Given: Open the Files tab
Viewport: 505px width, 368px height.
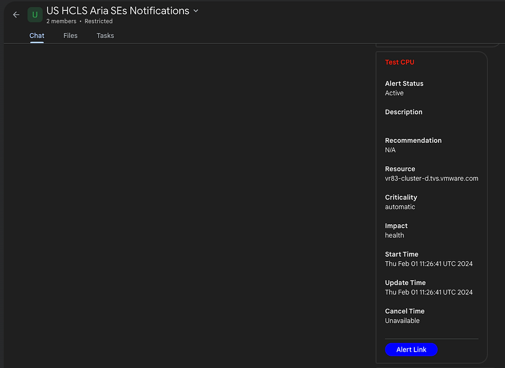Looking at the screenshot, I should [70, 36].
